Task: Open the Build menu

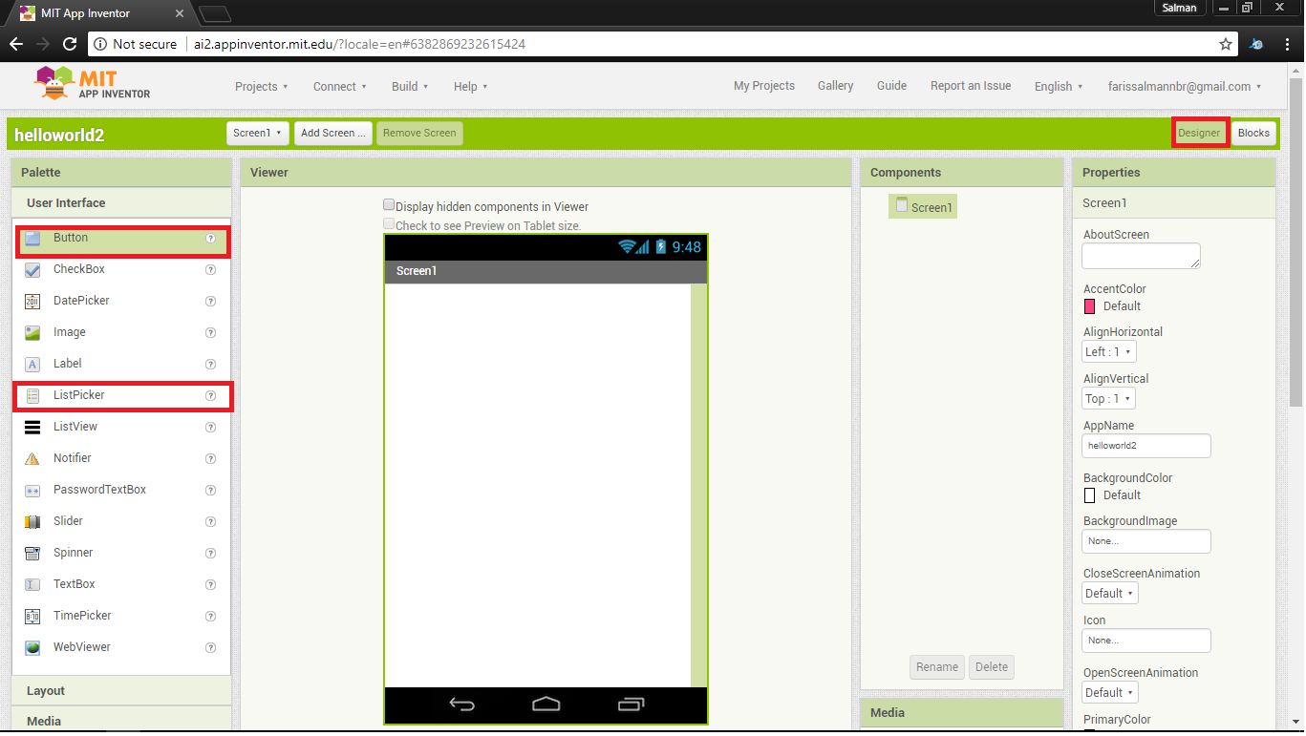Action: click(410, 87)
